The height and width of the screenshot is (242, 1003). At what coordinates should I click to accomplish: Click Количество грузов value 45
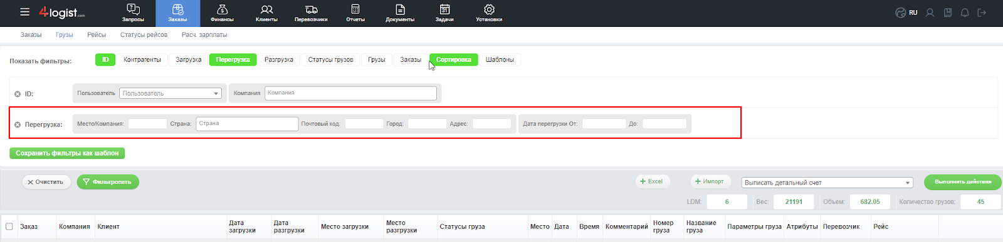(x=980, y=202)
